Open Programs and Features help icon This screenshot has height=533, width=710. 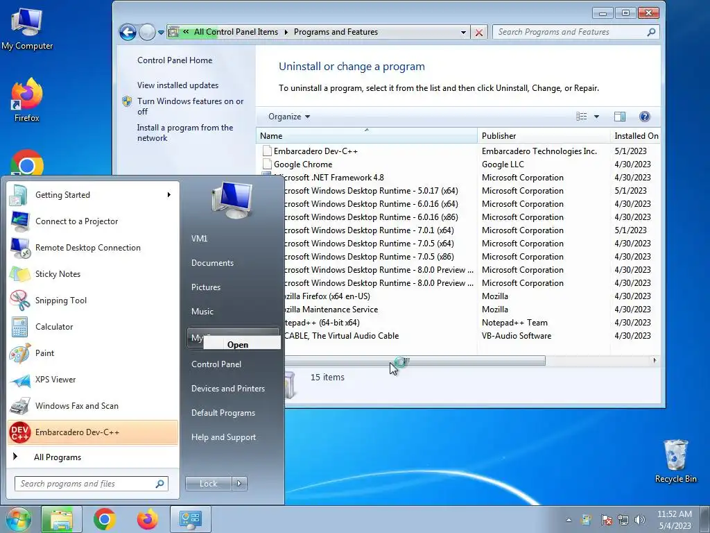point(644,117)
